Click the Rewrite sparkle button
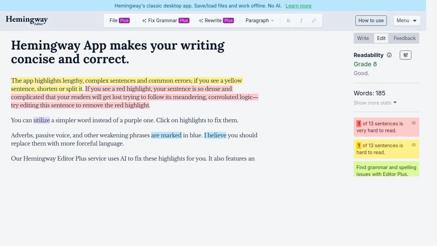 (216, 20)
